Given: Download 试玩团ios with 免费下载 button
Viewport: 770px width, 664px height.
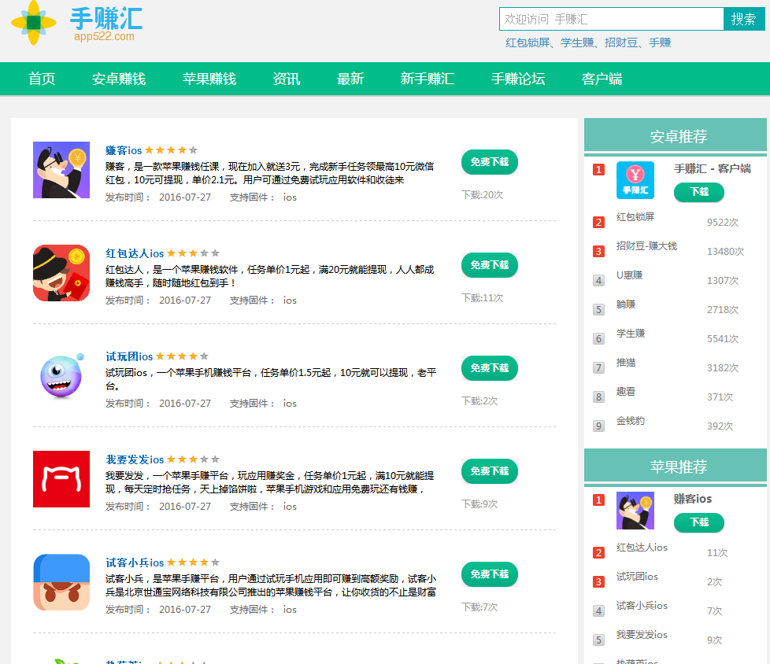Looking at the screenshot, I should point(489,368).
